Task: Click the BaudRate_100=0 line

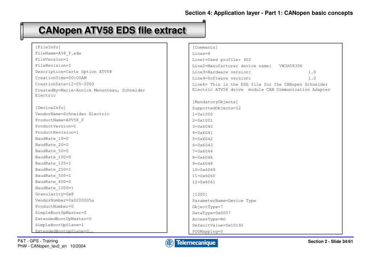Action: pyautogui.click(x=53, y=157)
